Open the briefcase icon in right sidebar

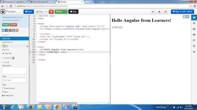pos(194,29)
